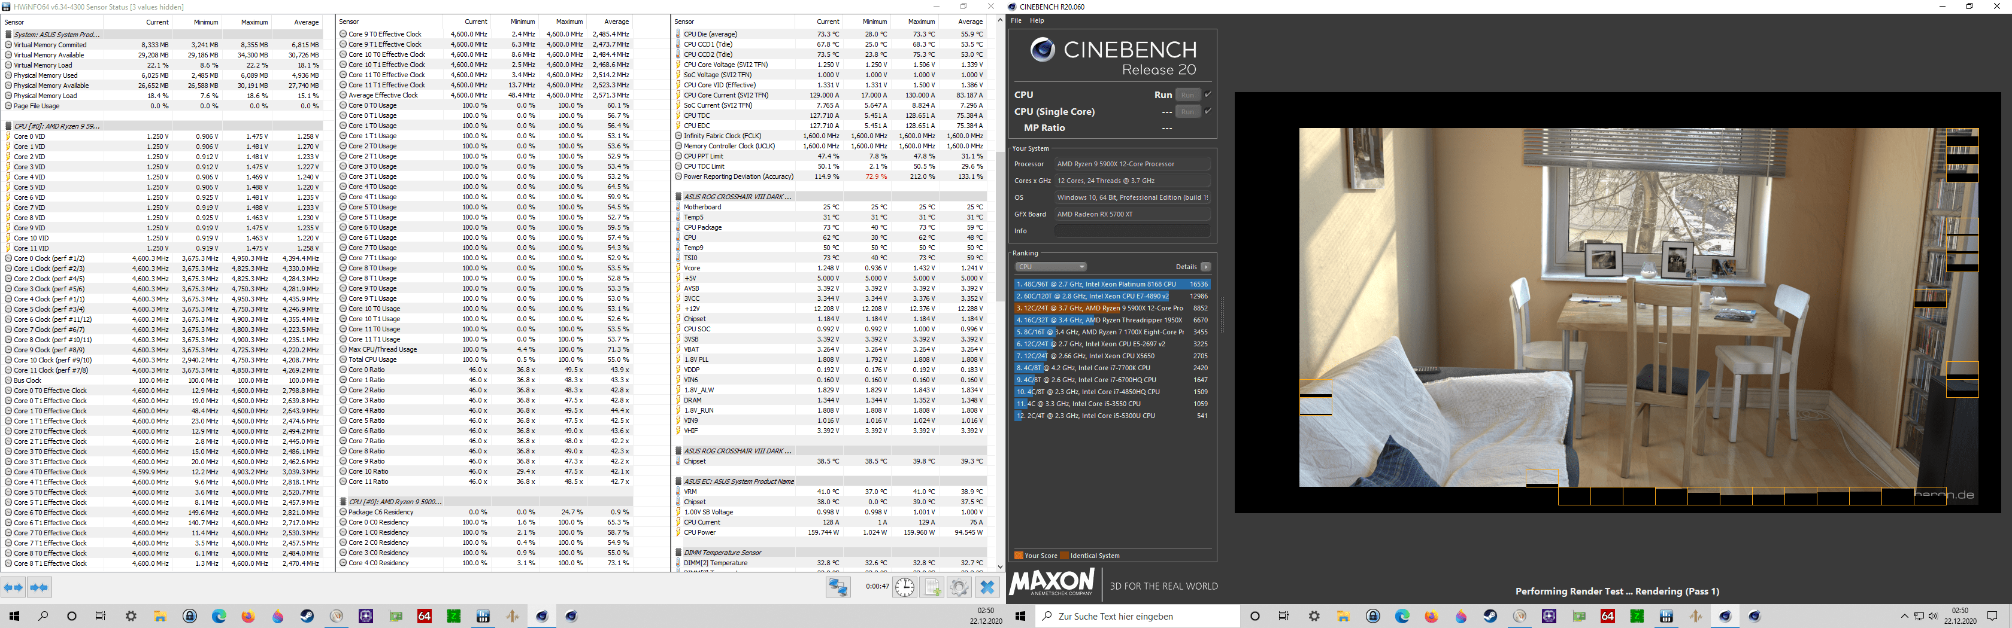Reset HWiNFO elapsed timer via clock icon

coord(904,587)
